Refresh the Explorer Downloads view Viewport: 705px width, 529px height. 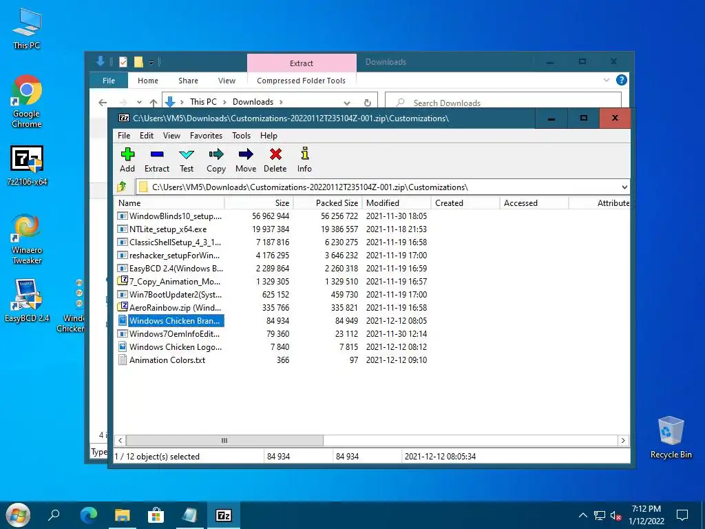(368, 103)
